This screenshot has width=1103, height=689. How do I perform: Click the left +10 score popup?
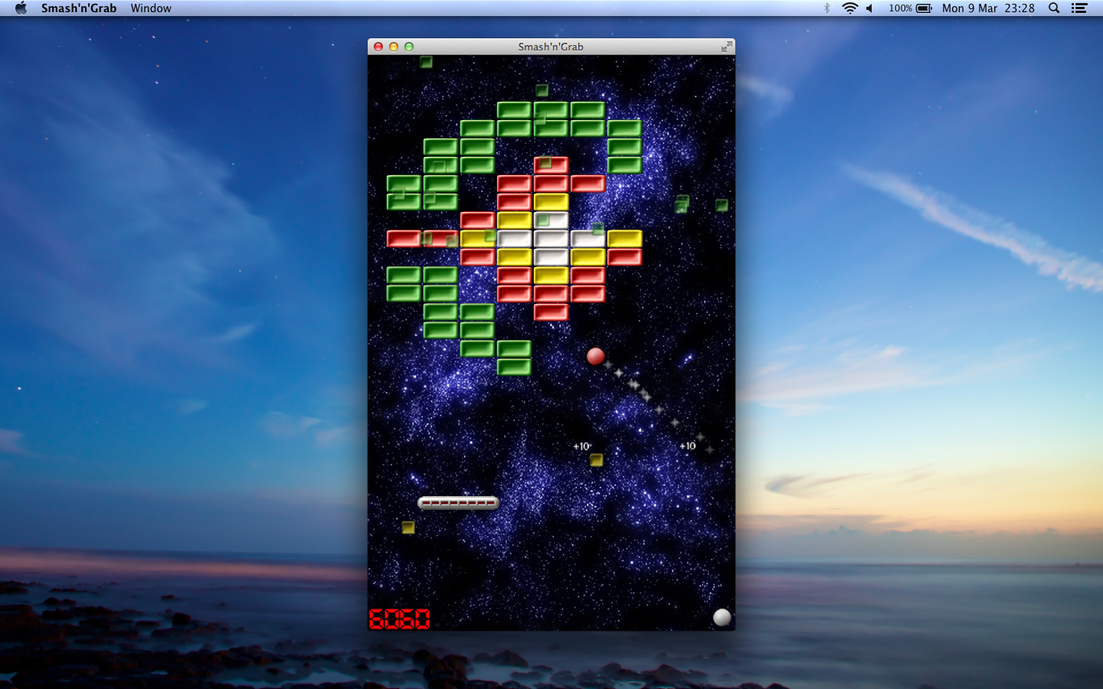(x=582, y=446)
